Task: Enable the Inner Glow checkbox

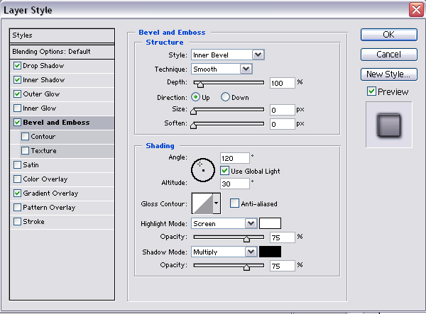Action: tap(17, 108)
